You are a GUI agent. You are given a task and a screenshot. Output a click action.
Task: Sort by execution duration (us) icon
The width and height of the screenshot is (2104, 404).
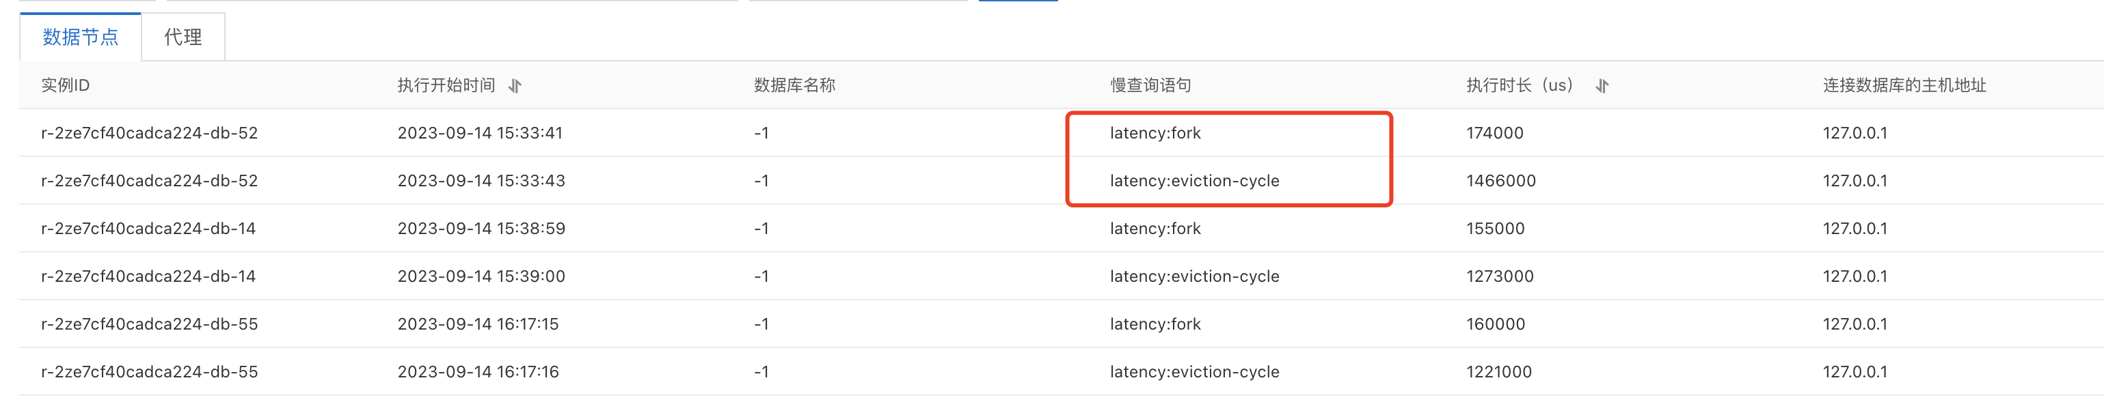coord(1602,86)
